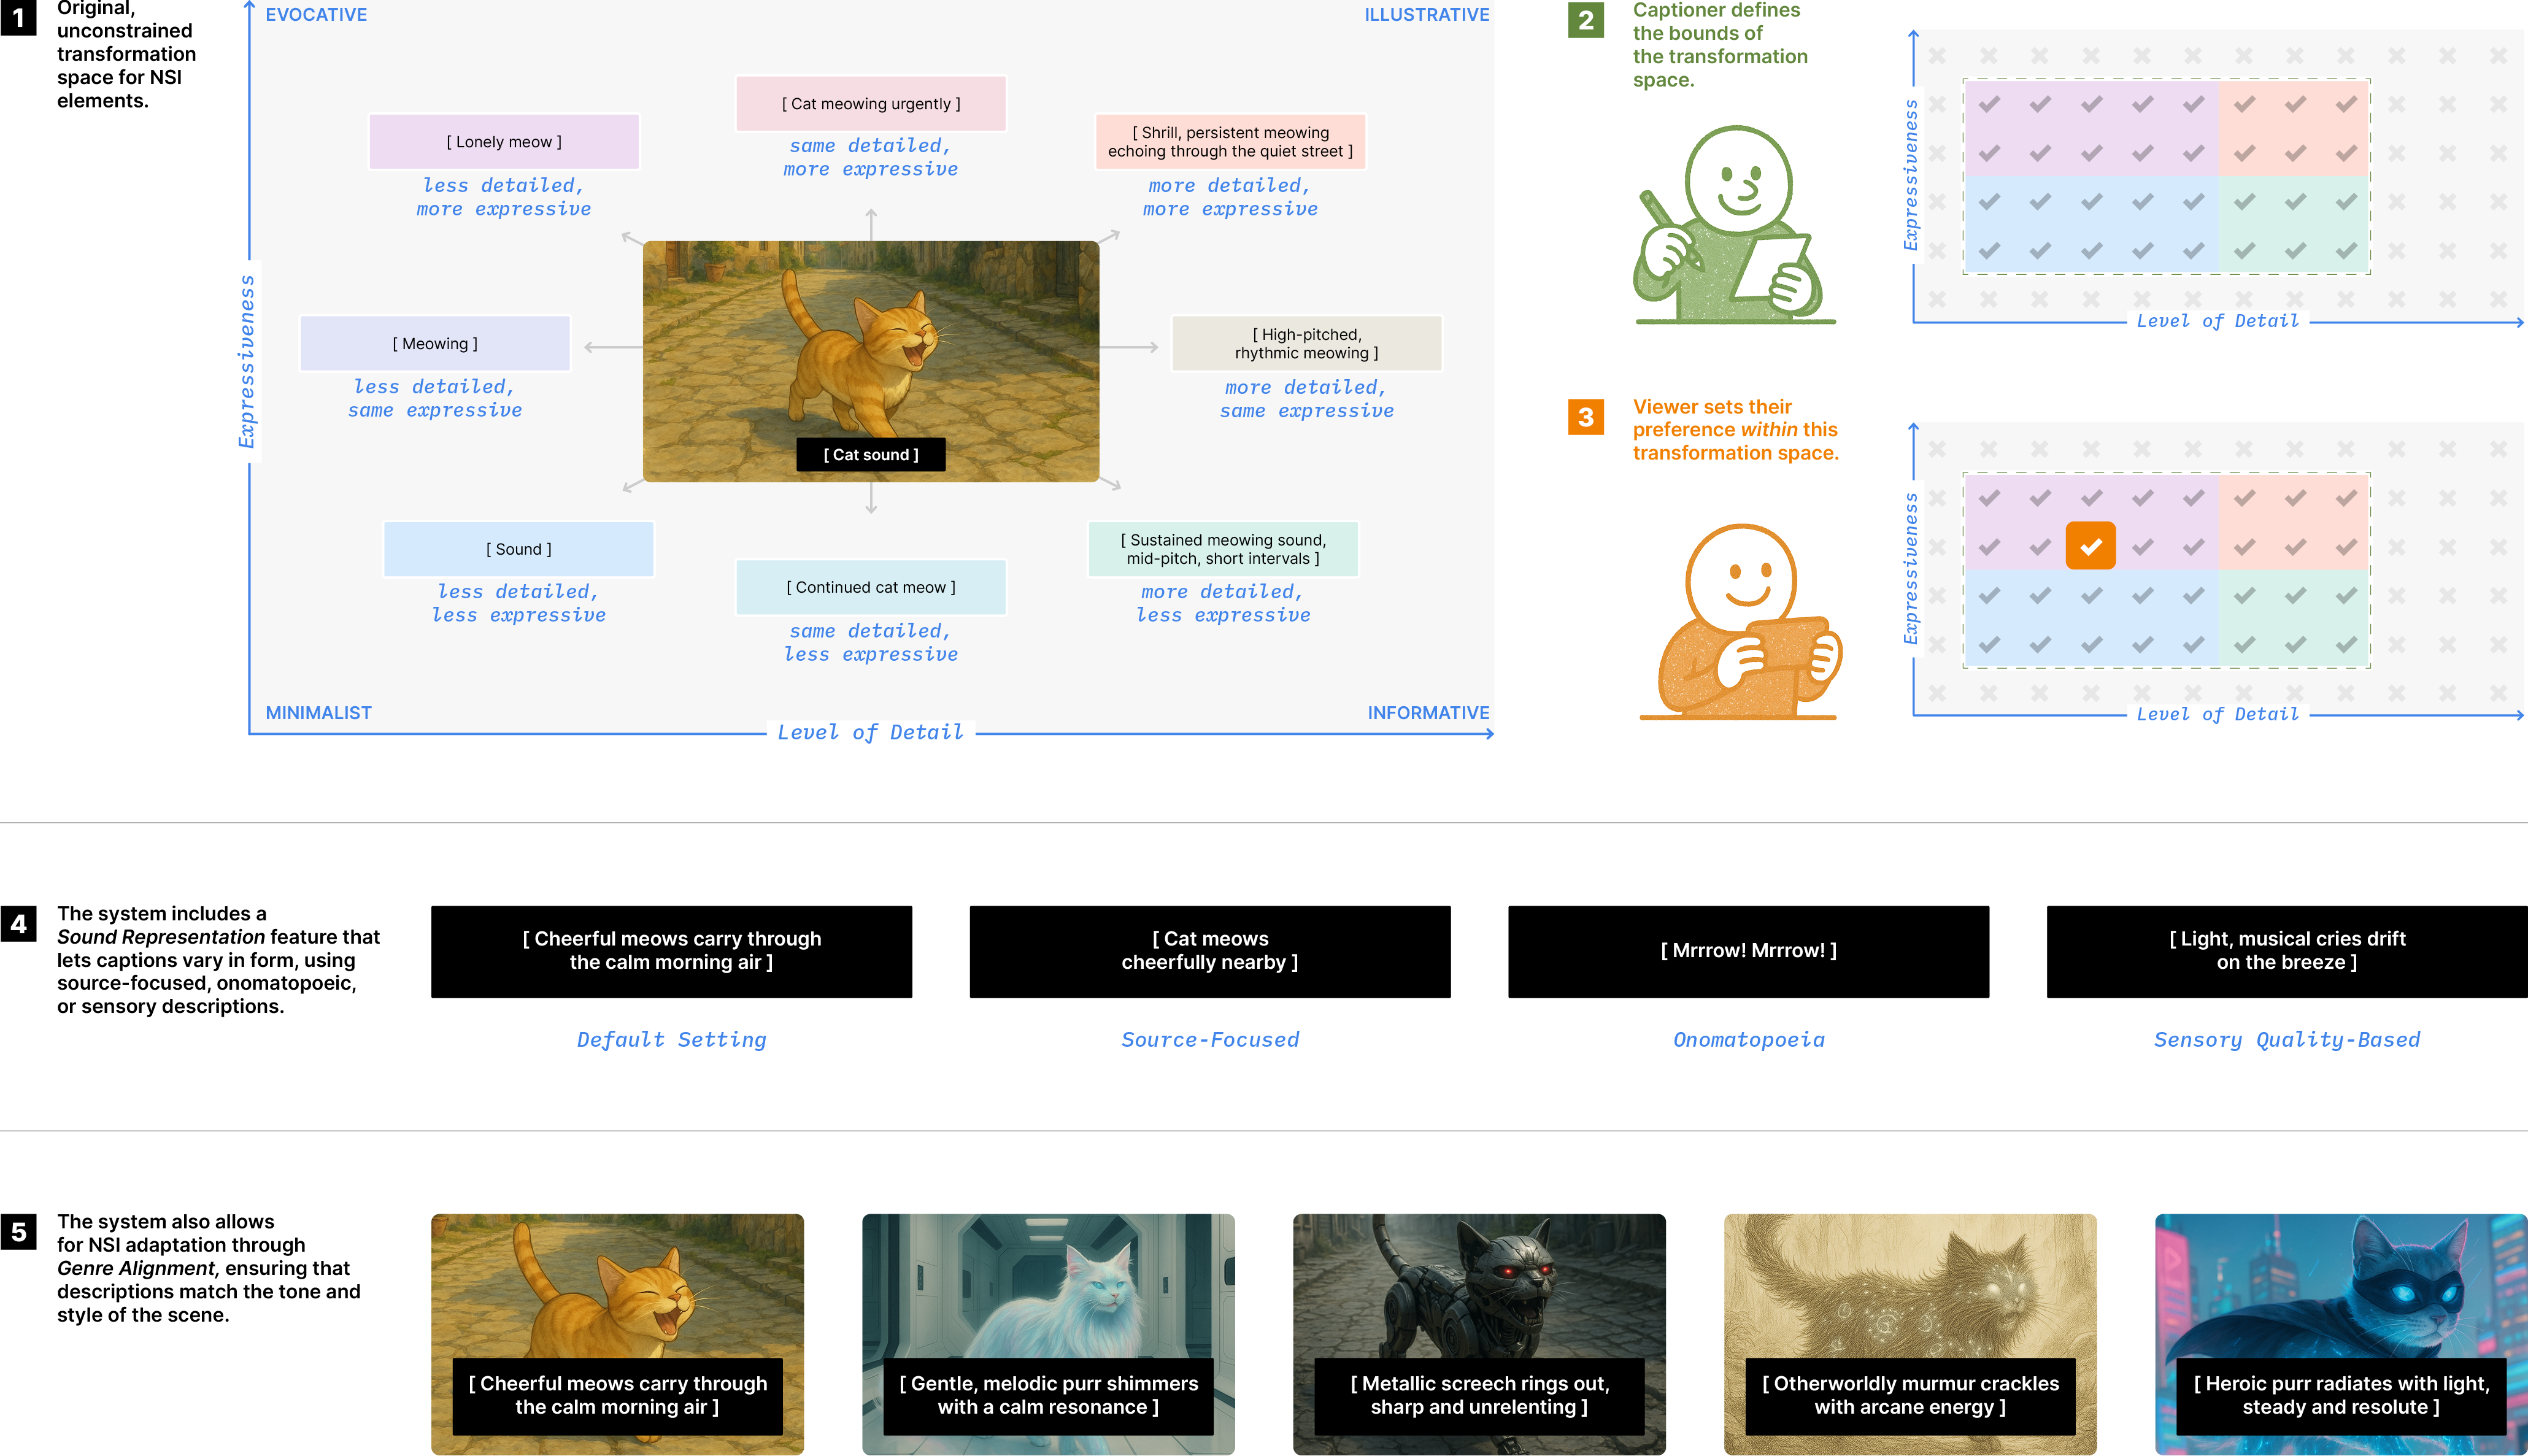Viewport: 2528px width, 1456px height.
Task: Open the white fluffy sci-fi cat thumbnail
Action: 1048,1290
